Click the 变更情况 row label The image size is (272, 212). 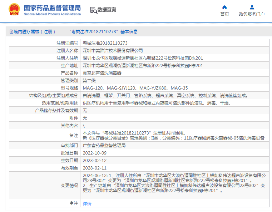[69, 186]
